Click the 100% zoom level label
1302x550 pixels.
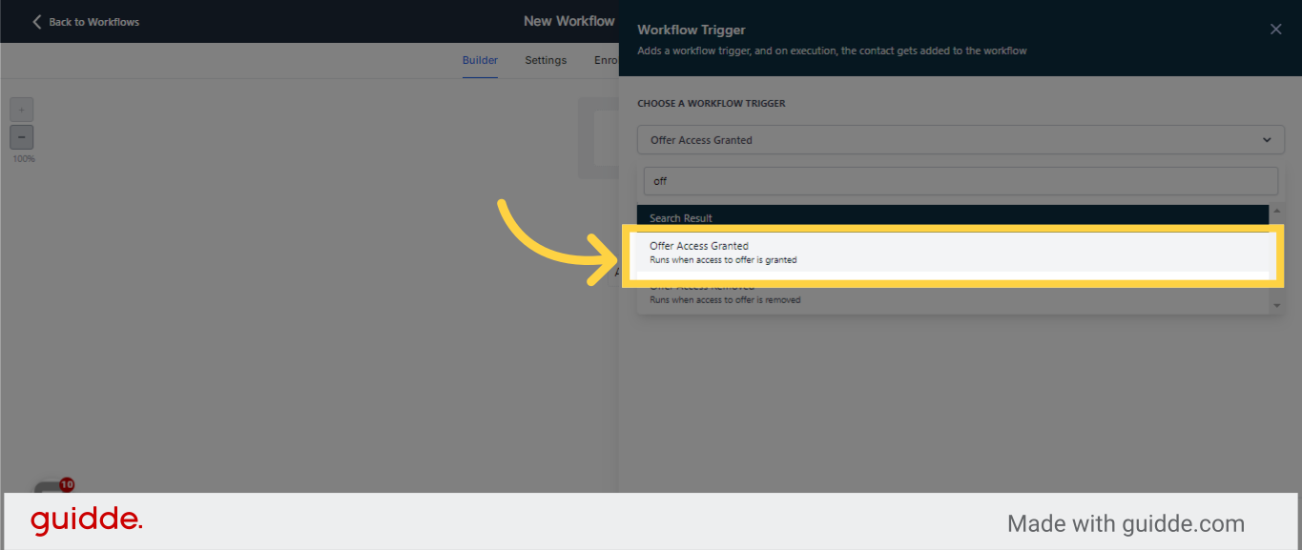tap(23, 159)
